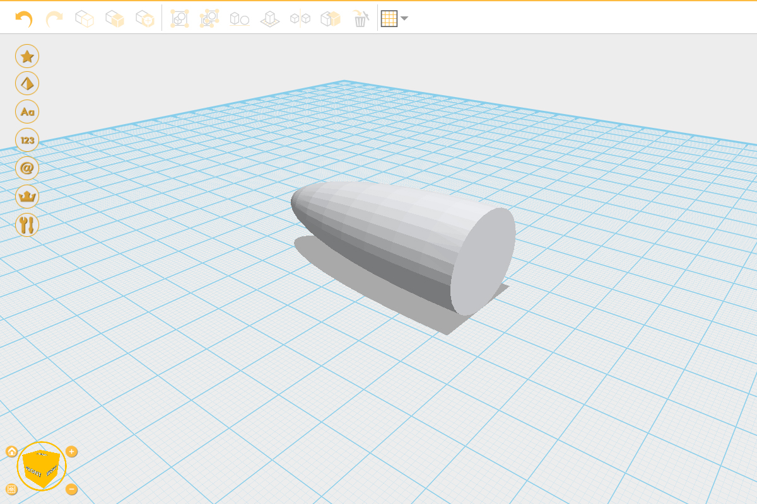The image size is (757, 504).
Task: Open the 123 numbers category
Action: coord(27,140)
